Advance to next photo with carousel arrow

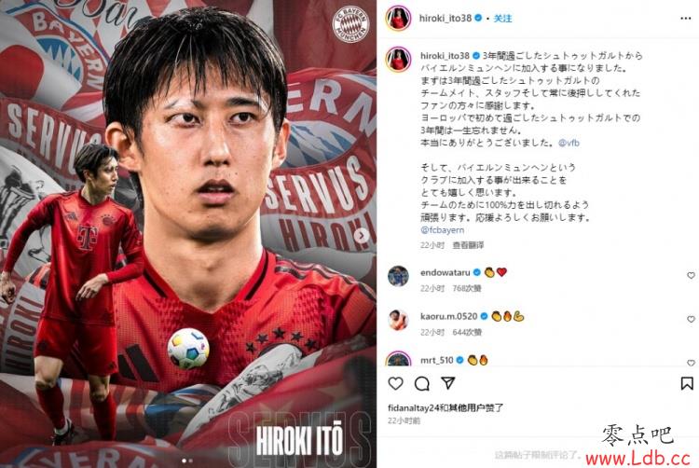coord(363,235)
